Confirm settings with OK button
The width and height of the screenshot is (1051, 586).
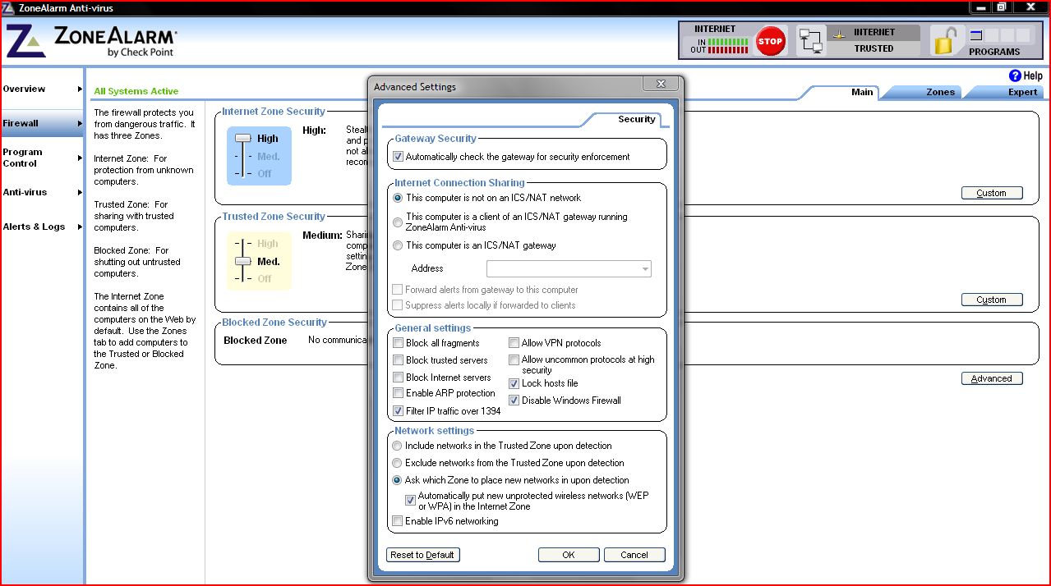pyautogui.click(x=569, y=555)
